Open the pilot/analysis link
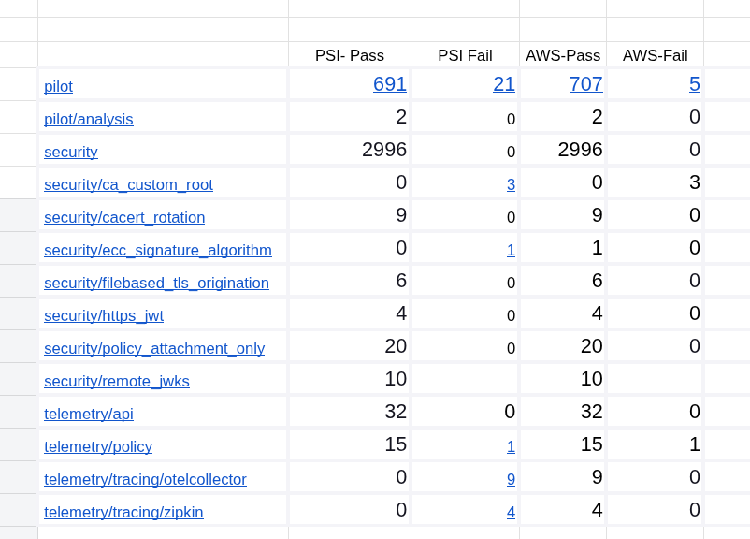Viewport: 750px width, 539px height. (x=88, y=119)
